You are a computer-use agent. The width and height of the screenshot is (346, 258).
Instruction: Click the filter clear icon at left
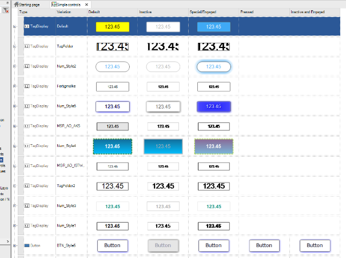pyautogui.click(x=6, y=10)
